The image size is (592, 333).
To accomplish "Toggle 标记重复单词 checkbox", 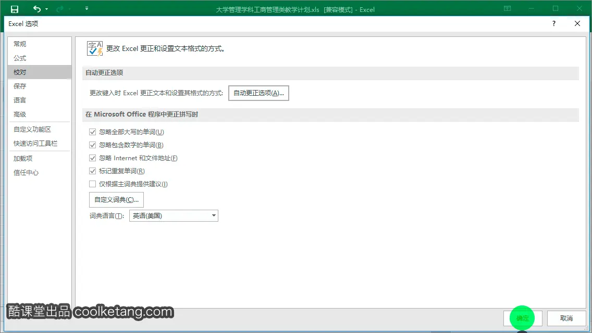I will (93, 171).
